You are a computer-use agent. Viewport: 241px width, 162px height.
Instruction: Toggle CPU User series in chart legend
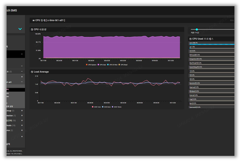(x=102, y=65)
